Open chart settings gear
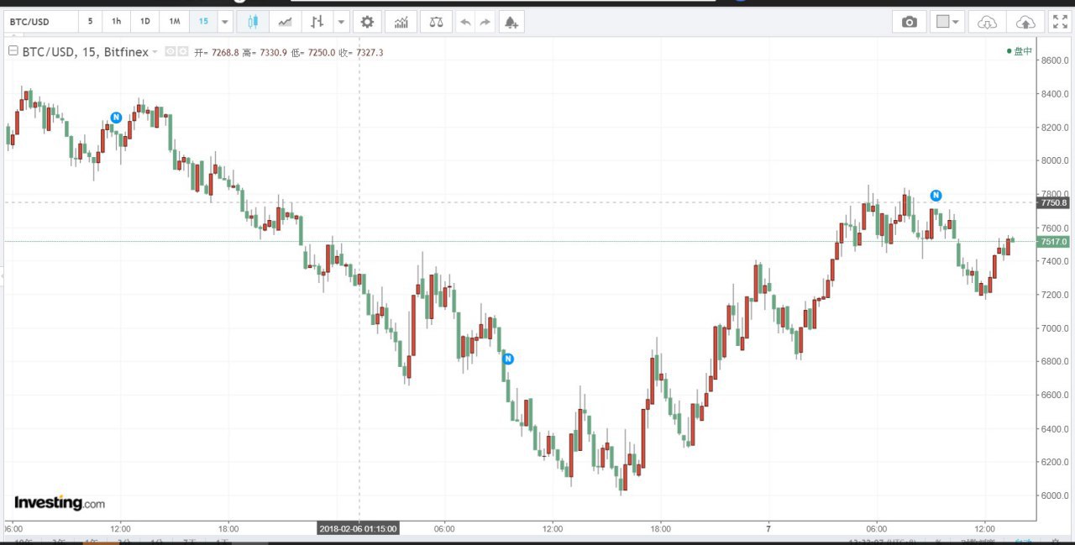 click(x=367, y=22)
